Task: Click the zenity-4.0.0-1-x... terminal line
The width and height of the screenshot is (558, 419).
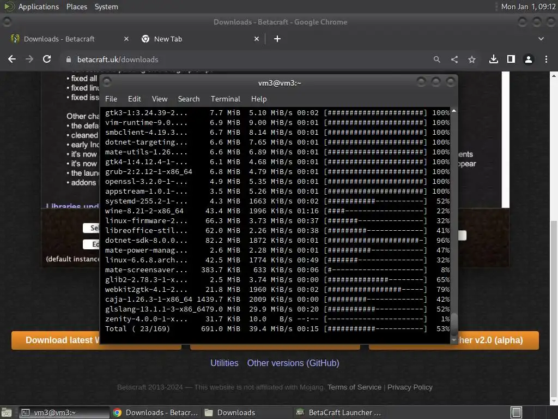Action: click(x=277, y=319)
